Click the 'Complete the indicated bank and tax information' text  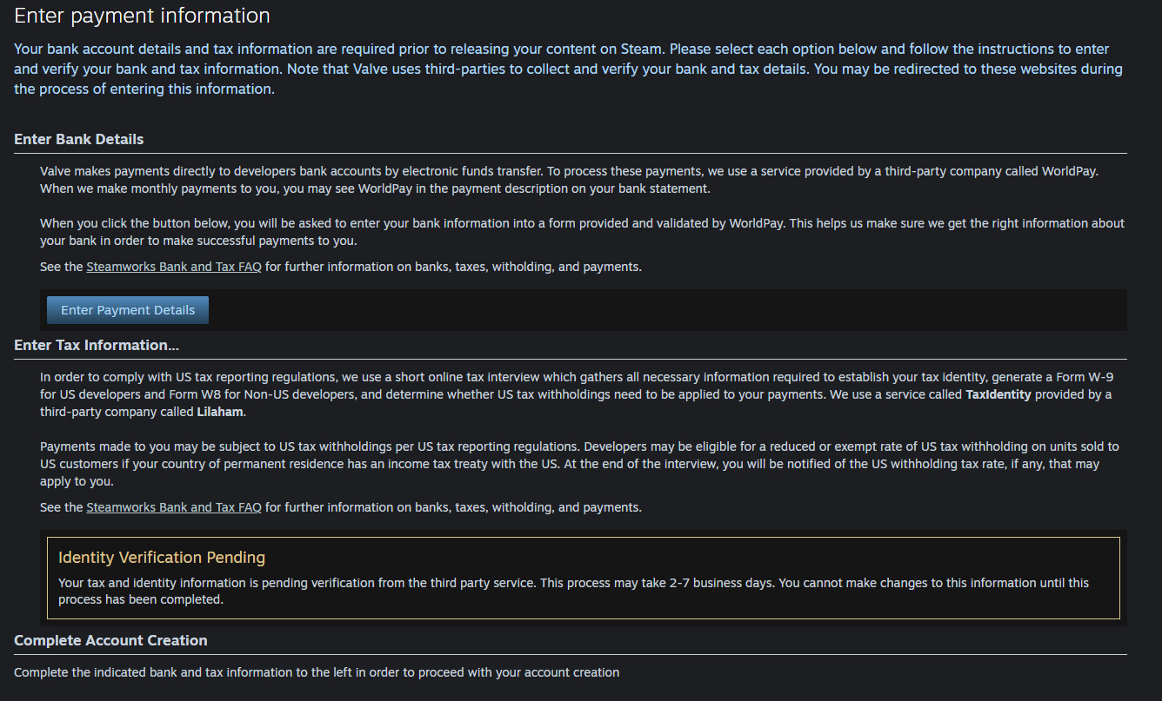(x=317, y=672)
